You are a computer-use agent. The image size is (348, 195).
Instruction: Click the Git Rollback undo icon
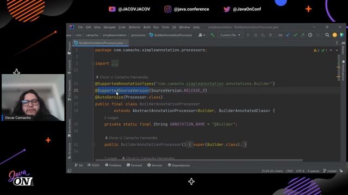coord(318,35)
